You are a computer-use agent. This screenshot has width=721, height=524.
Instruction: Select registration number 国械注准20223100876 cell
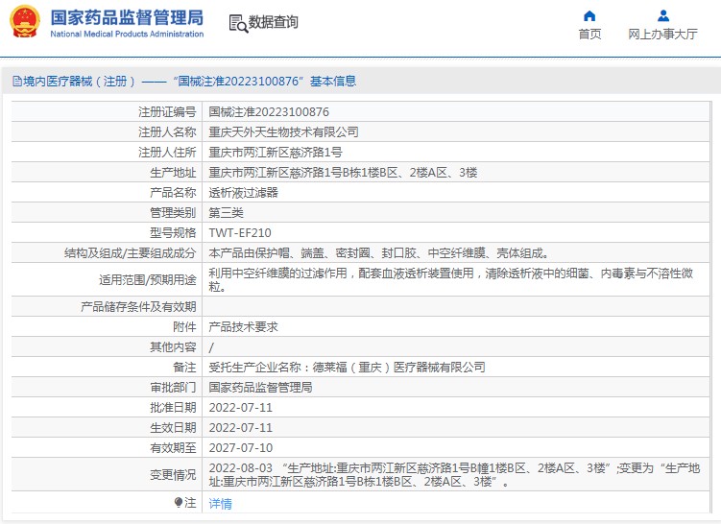point(269,111)
